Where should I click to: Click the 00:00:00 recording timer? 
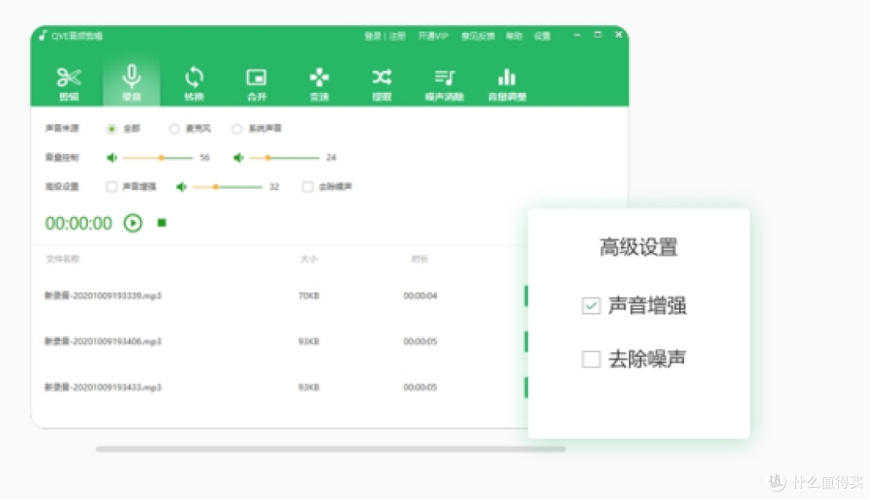click(x=78, y=223)
